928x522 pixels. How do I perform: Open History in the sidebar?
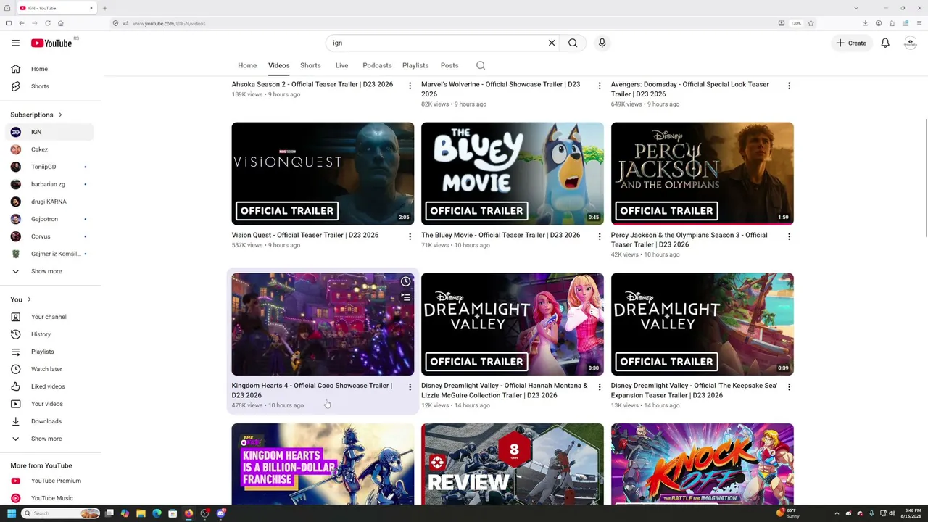[51, 334]
